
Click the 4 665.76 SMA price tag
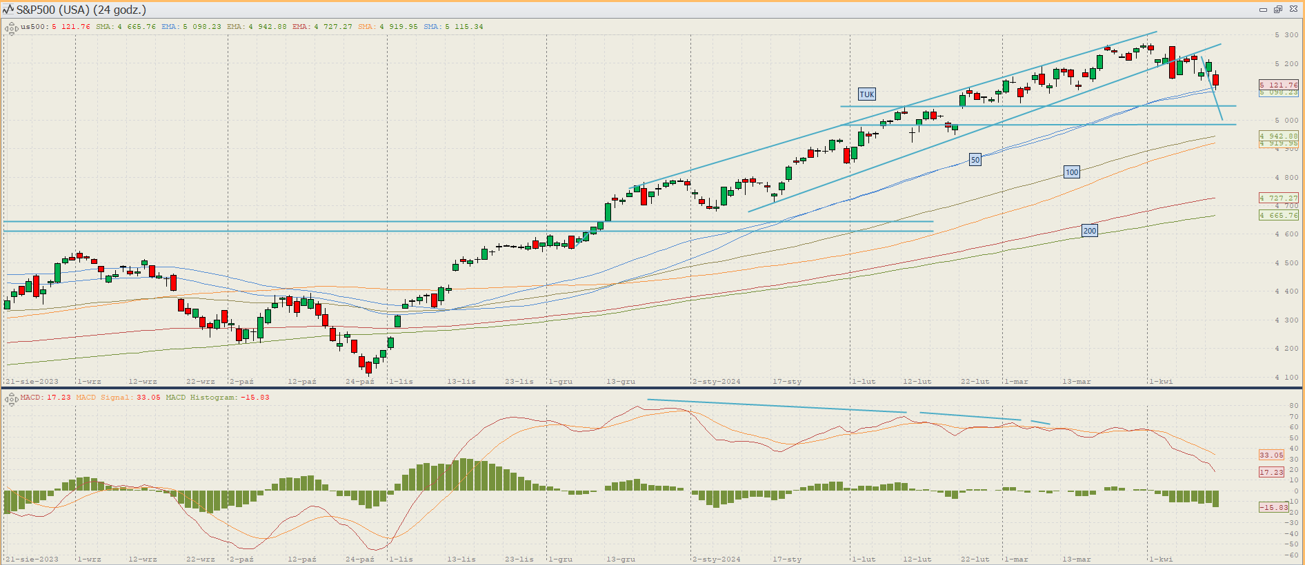(x=1278, y=215)
